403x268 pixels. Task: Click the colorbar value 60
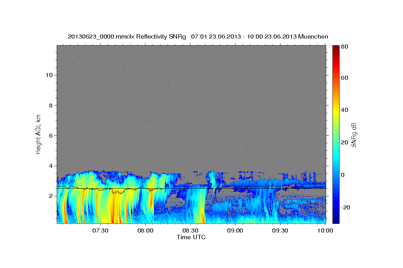pos(345,78)
